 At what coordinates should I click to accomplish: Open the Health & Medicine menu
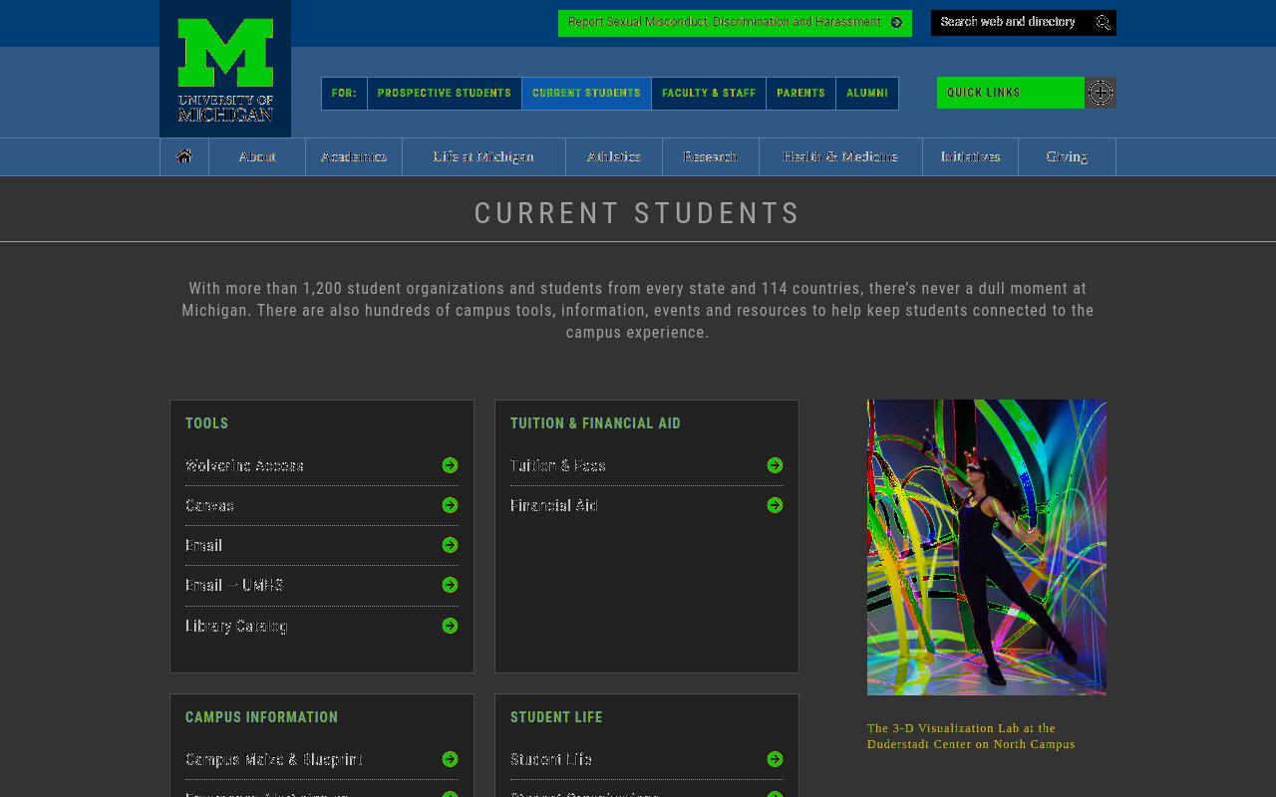click(x=840, y=156)
